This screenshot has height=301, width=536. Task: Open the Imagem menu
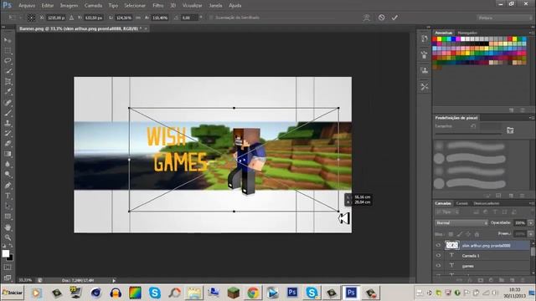pos(69,6)
